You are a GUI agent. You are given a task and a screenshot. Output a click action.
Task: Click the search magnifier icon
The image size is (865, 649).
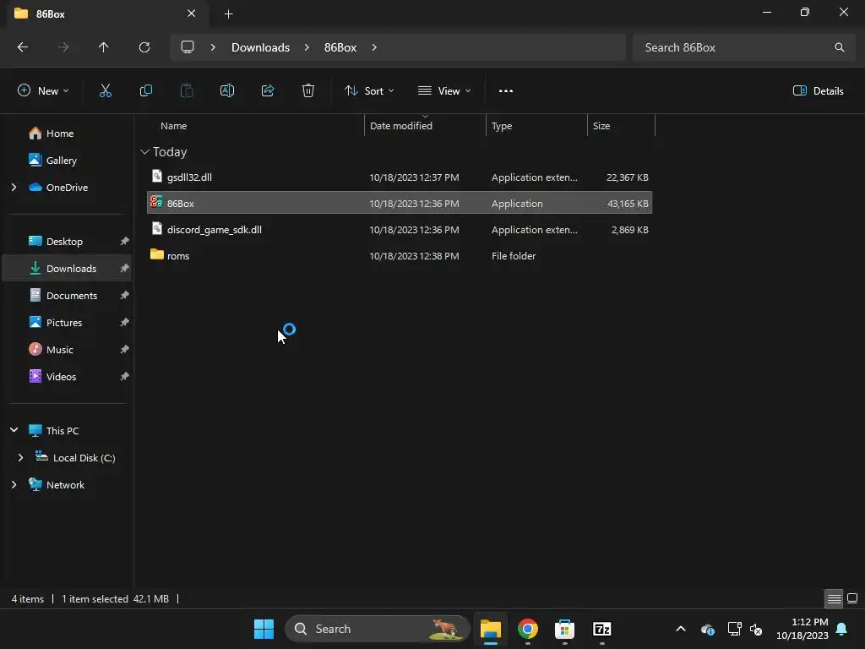839,47
